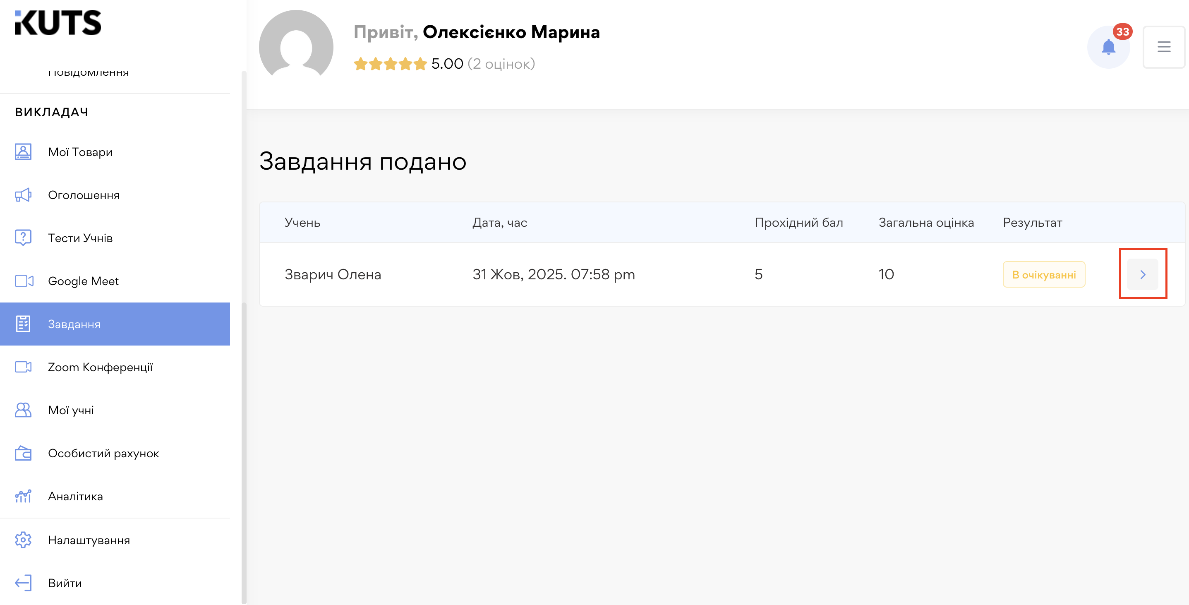Click the Вийти logout icon

click(x=23, y=582)
